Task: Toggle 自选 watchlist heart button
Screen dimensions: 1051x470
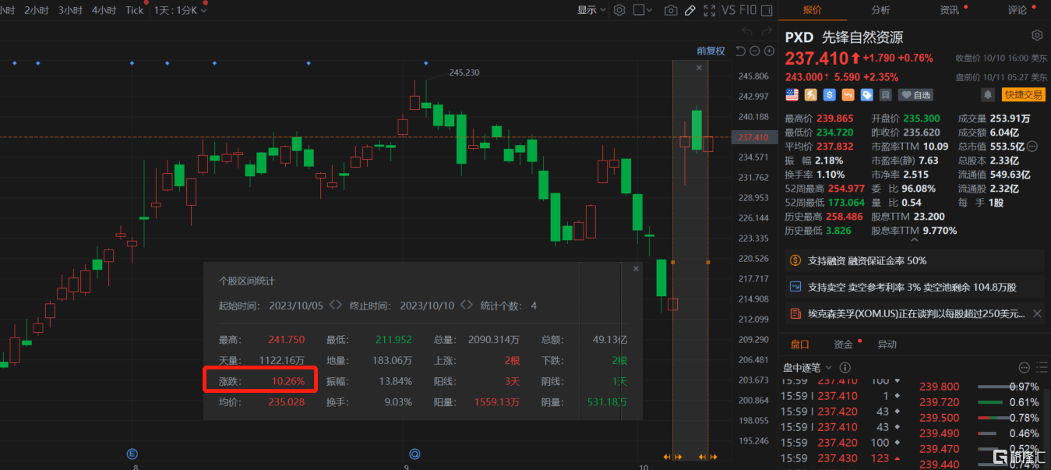Action: [915, 95]
